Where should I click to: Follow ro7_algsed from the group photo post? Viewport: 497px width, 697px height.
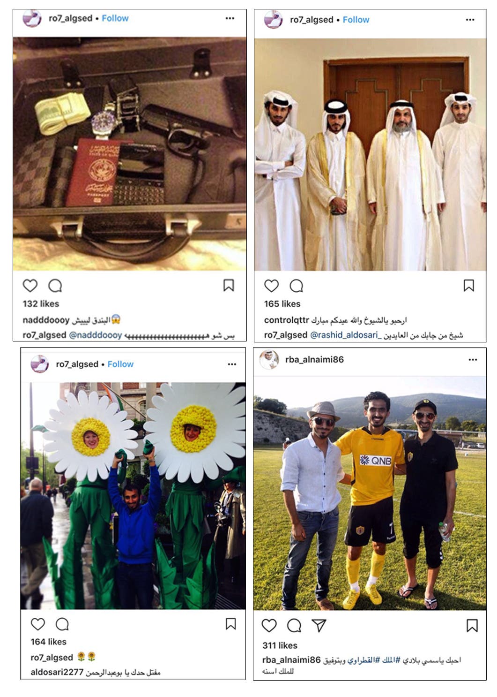tap(356, 20)
